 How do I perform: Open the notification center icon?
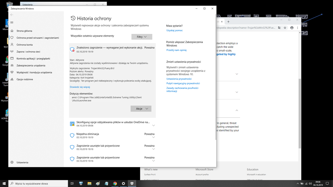[327, 183]
